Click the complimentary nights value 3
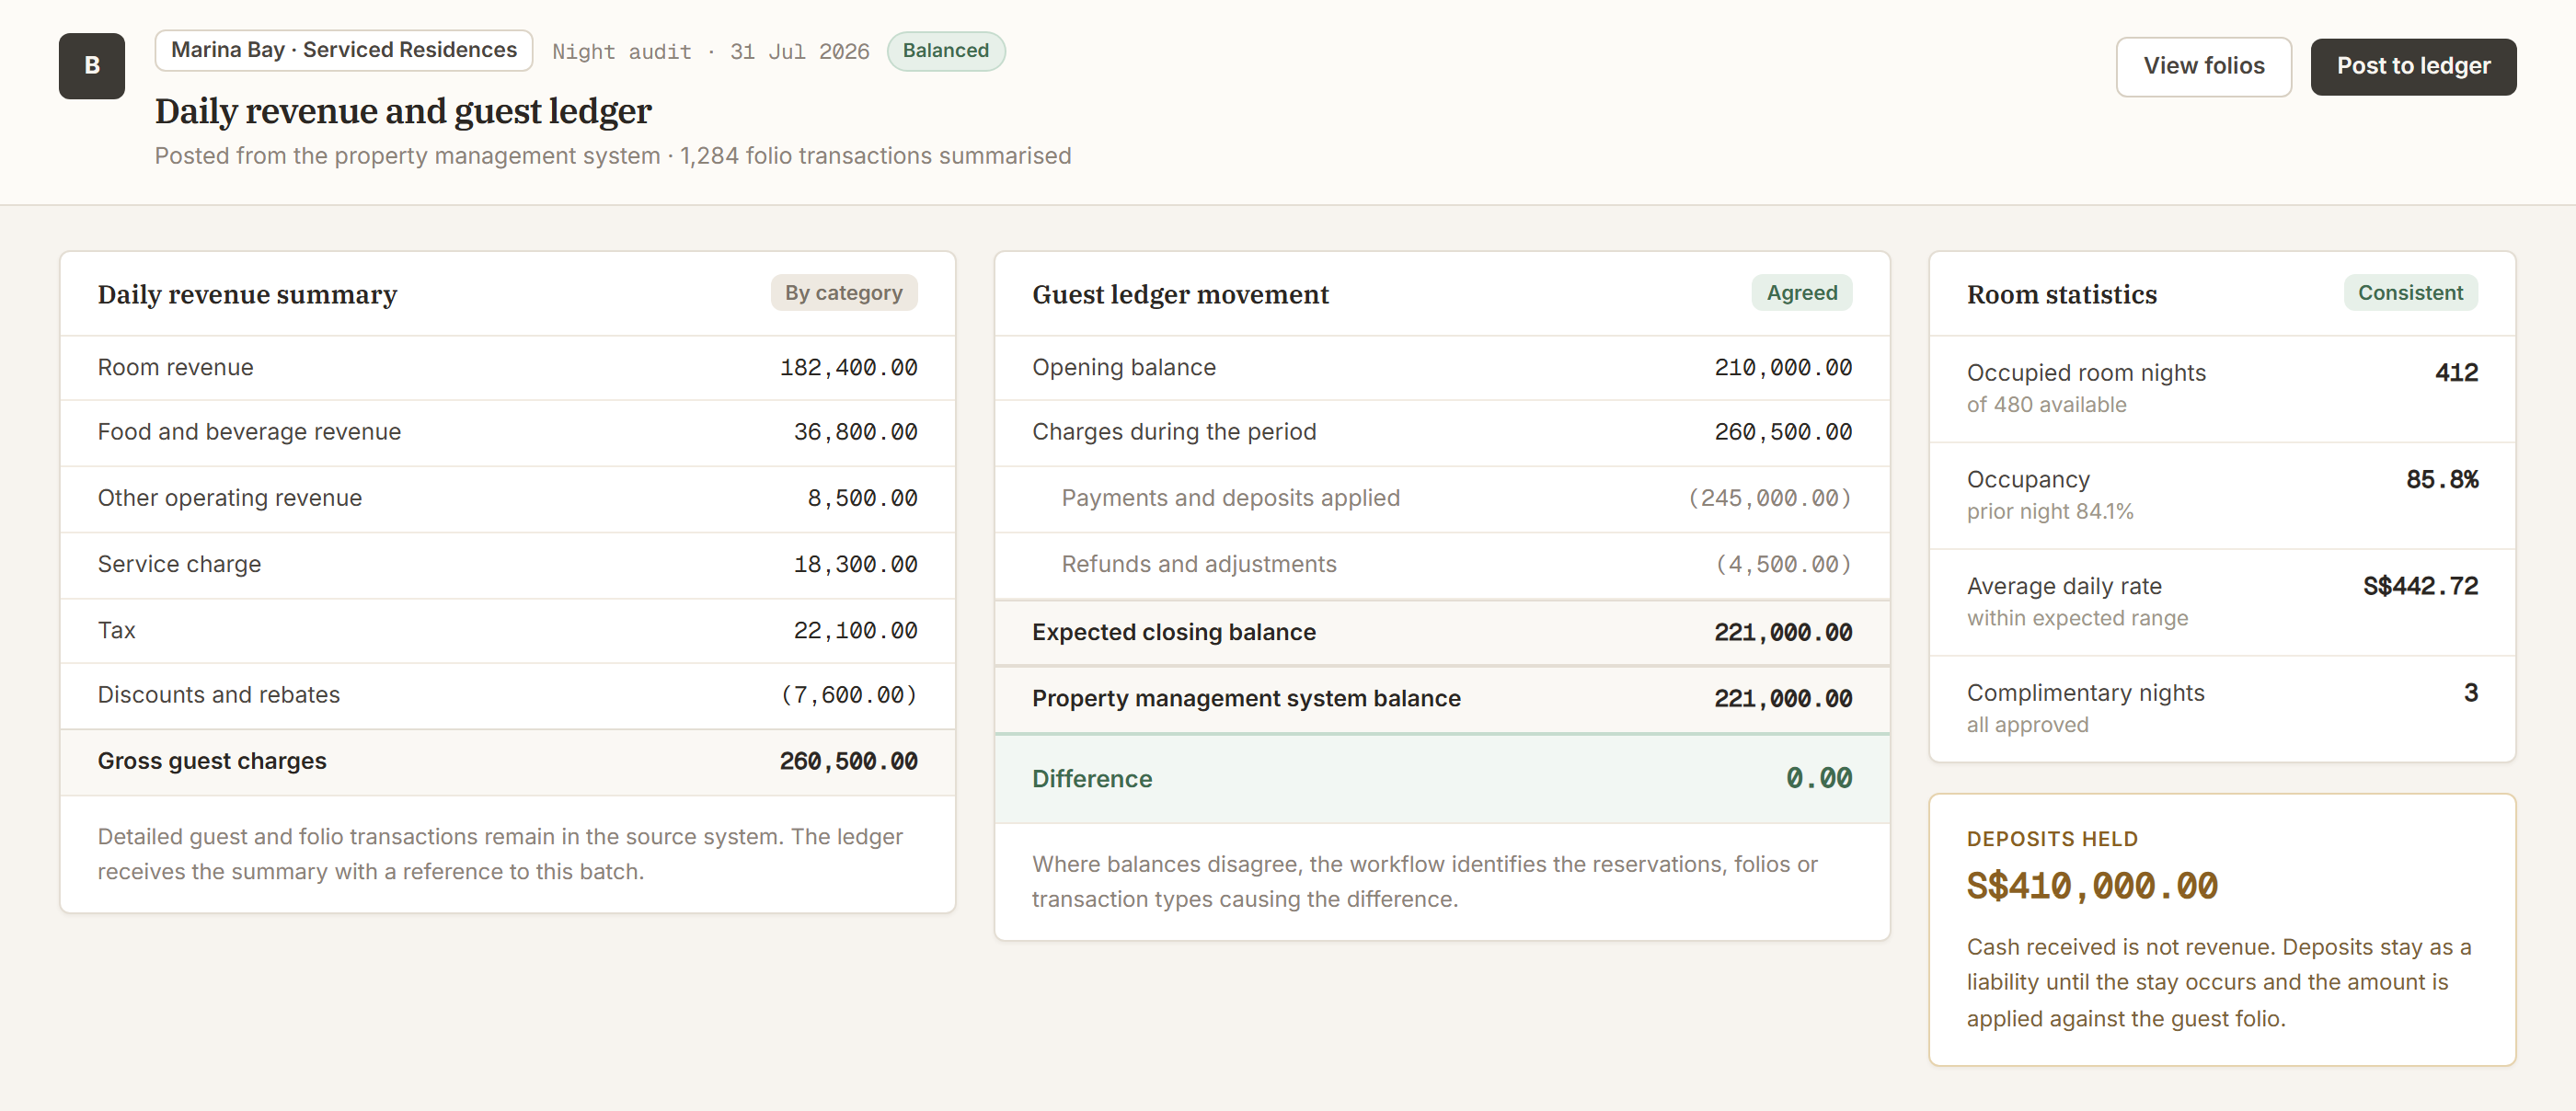 (x=2470, y=693)
